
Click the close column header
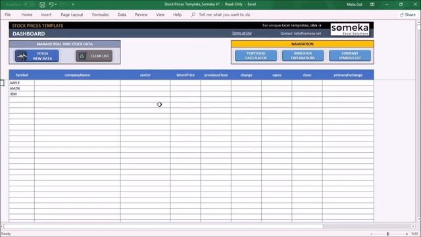[307, 75]
